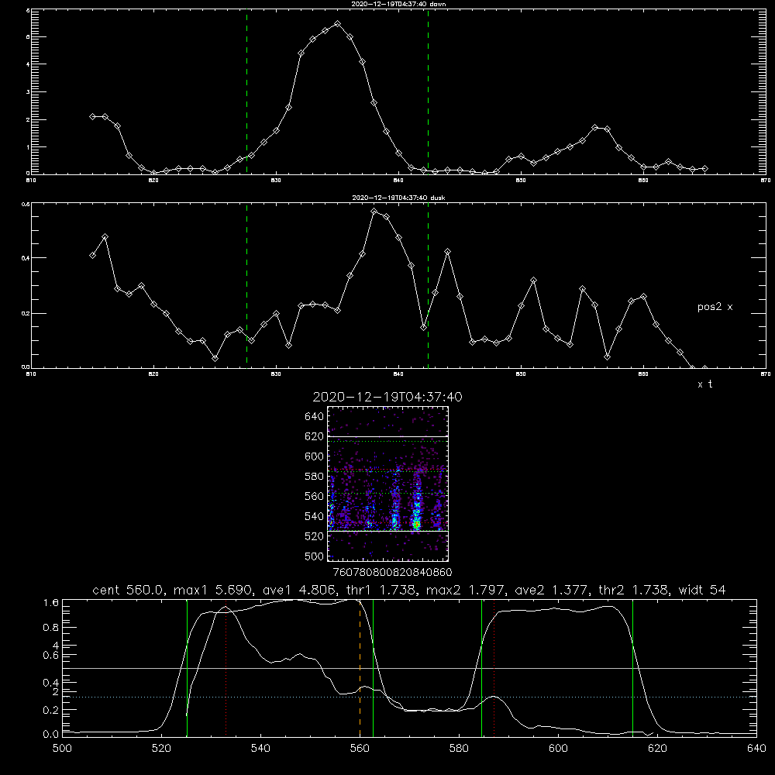Select the 'cent 560.0' value

coord(128,590)
